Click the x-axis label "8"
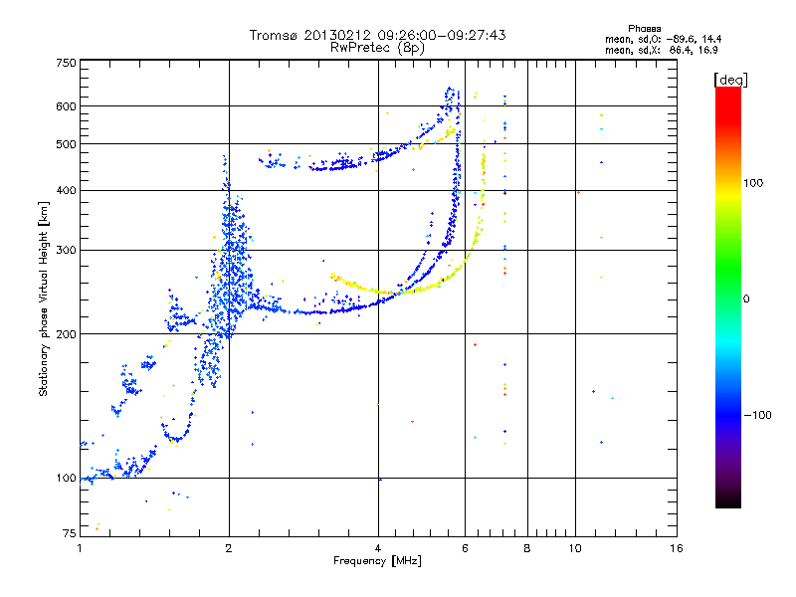The image size is (796, 597). click(527, 548)
